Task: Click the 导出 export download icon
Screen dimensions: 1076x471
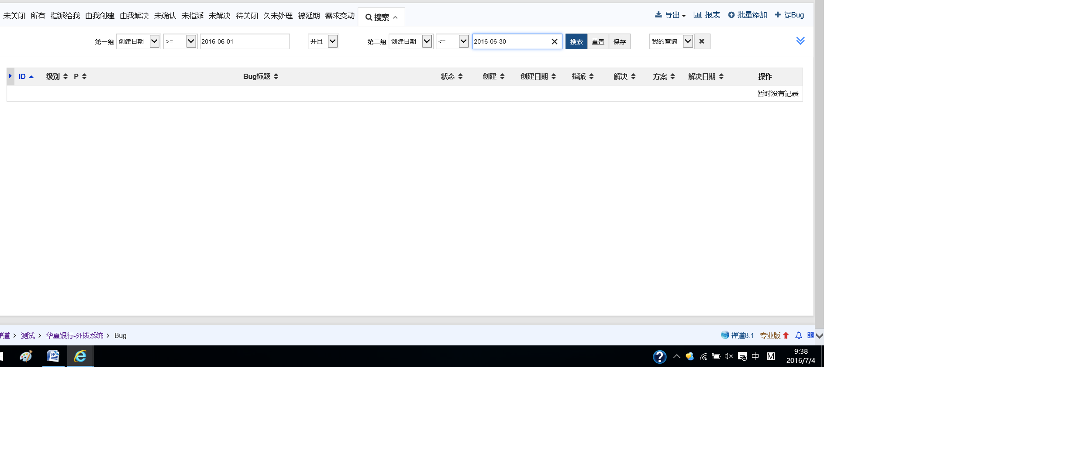Action: [x=659, y=15]
